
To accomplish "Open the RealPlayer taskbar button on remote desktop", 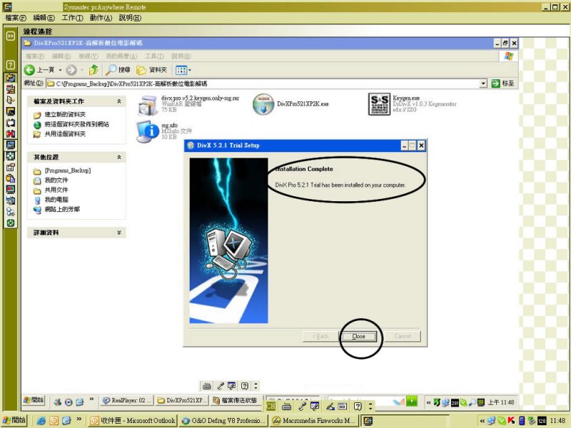I will tap(126, 400).
